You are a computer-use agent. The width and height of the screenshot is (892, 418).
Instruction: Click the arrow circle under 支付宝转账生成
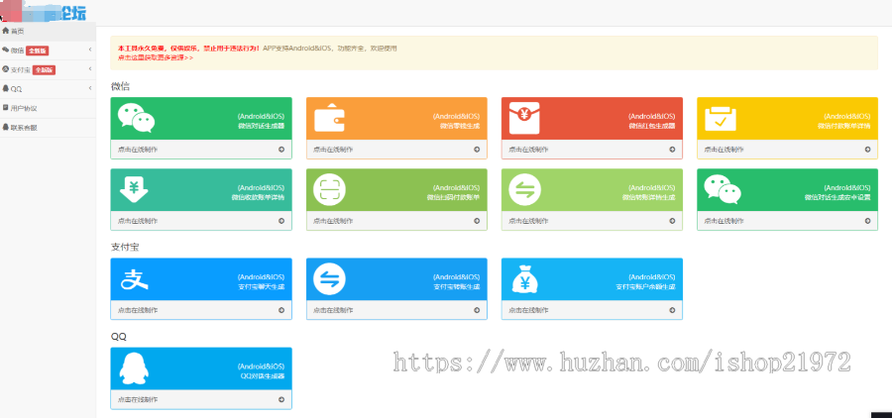tap(477, 310)
